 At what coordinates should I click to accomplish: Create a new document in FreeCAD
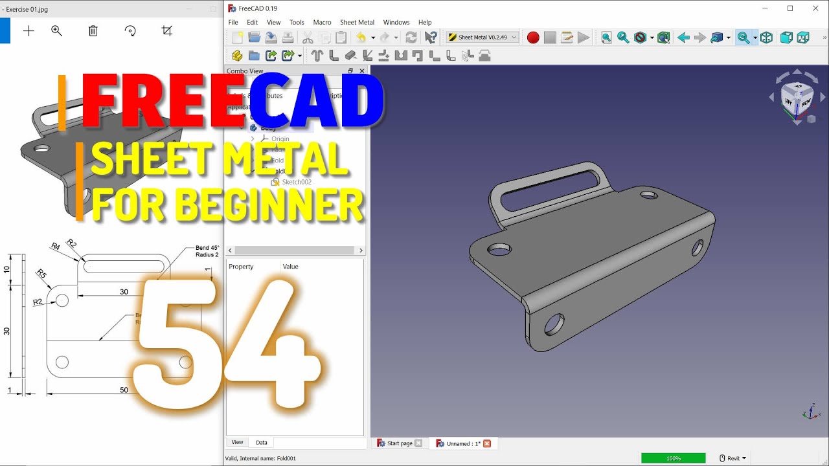pyautogui.click(x=238, y=38)
